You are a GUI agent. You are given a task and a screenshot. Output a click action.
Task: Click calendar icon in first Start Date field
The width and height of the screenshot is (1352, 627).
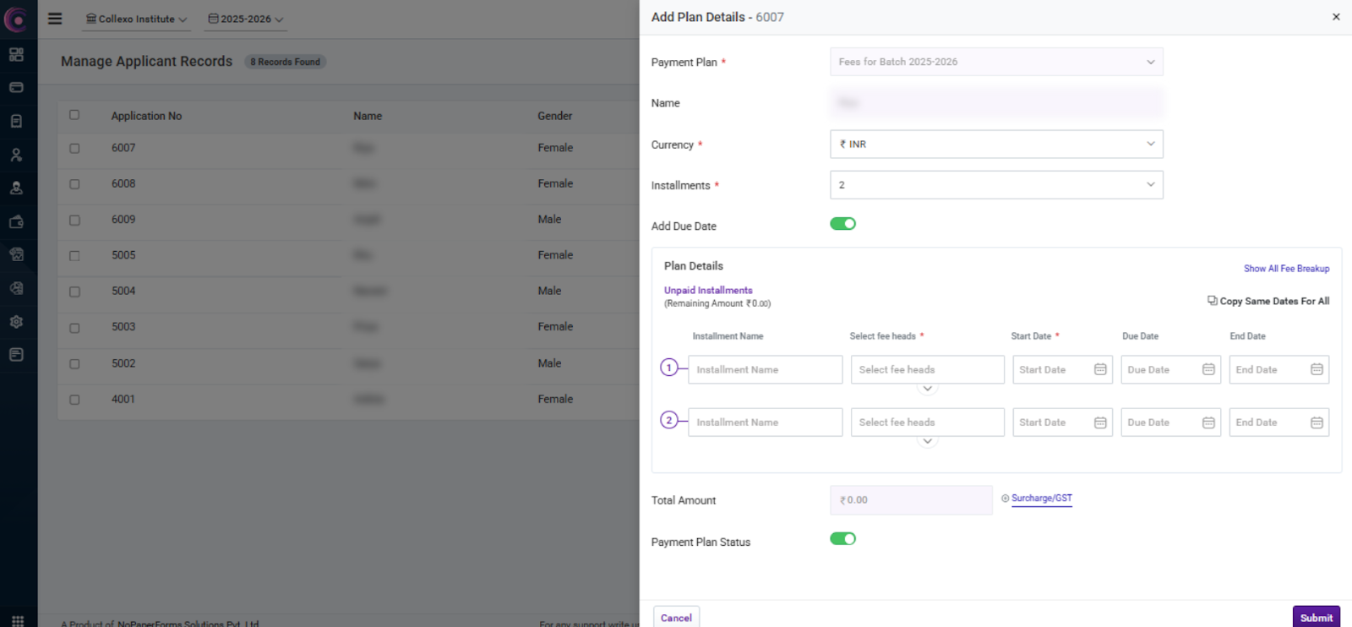1100,369
